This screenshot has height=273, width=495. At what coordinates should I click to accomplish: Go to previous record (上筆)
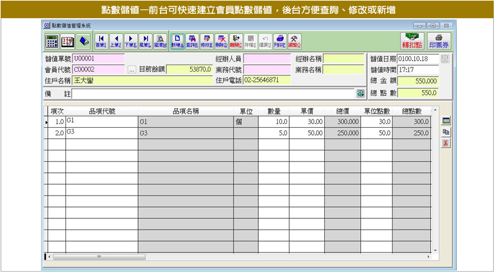(115, 42)
